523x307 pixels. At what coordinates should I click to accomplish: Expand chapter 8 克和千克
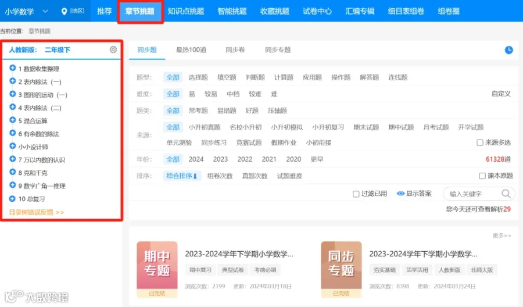[x=13, y=172]
